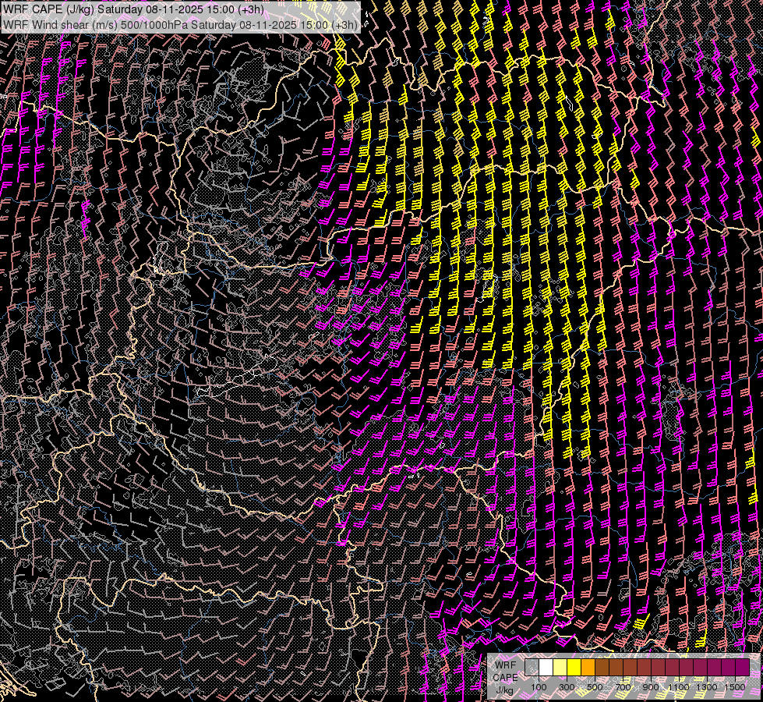
Task: Click the bright yellow legend swatch
Action: tap(574, 667)
